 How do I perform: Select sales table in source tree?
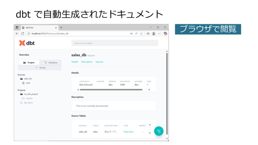(28, 83)
